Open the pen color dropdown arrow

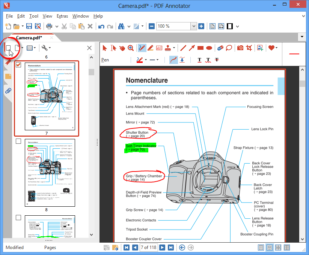coord(146,60)
